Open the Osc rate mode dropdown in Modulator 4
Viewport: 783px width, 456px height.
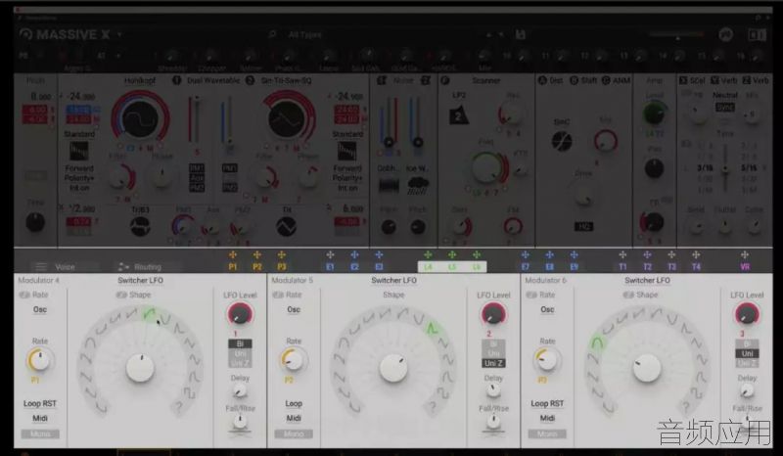click(40, 309)
